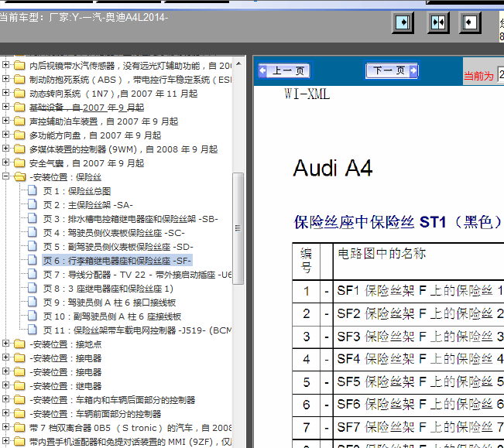Click the document icon of 页 1

click(x=33, y=190)
